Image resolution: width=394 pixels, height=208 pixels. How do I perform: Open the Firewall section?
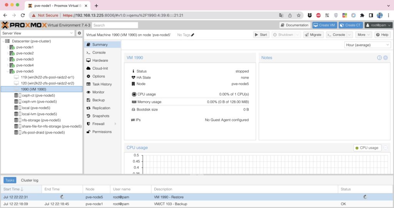click(x=102, y=124)
